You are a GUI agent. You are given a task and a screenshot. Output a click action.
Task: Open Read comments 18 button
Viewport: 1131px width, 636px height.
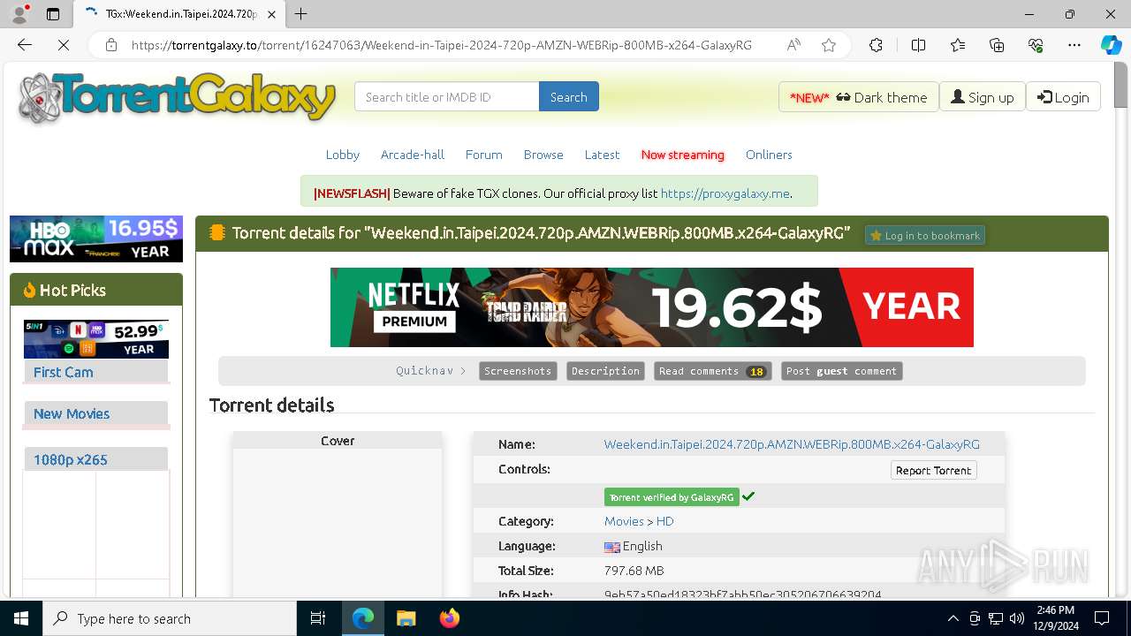[x=712, y=371]
